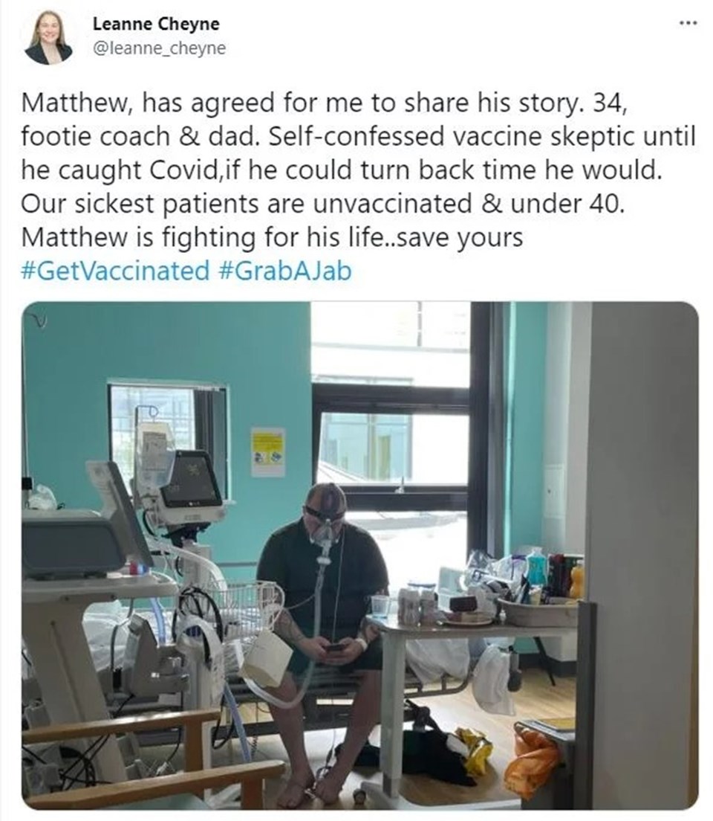This screenshot has width=713, height=821.
Task: Click the yellow notice on the teal wall
Action: pos(268,452)
